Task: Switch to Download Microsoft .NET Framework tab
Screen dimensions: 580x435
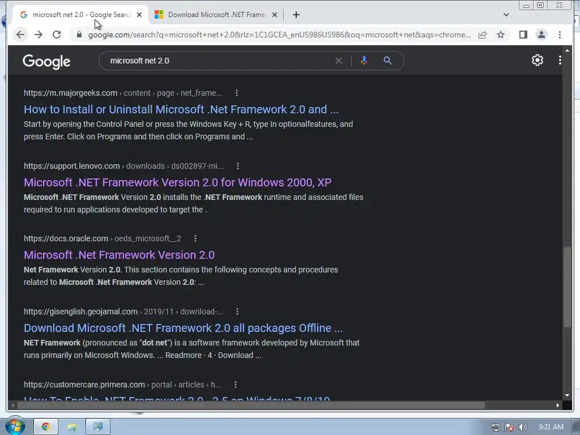Action: tap(216, 15)
